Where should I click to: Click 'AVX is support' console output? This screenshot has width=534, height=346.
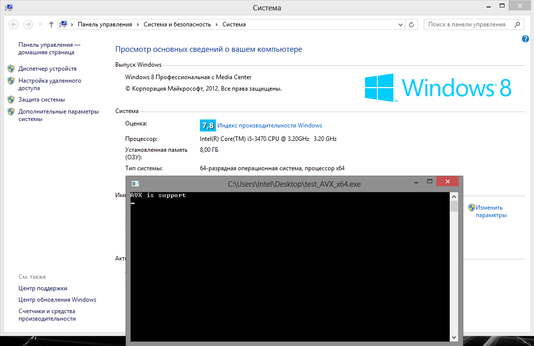click(159, 195)
